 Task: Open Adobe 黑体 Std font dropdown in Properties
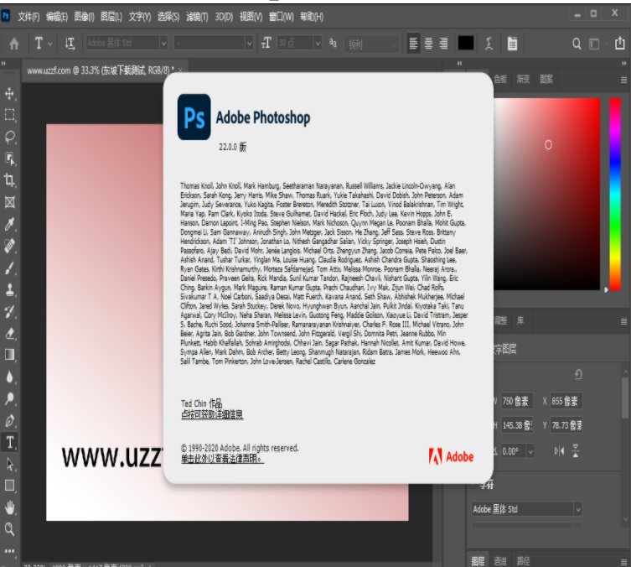coord(578,509)
